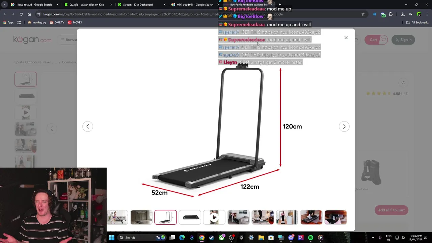Select the flat folded treadmill thumbnail in gallery strip
This screenshot has height=243, width=432.
tap(190, 217)
